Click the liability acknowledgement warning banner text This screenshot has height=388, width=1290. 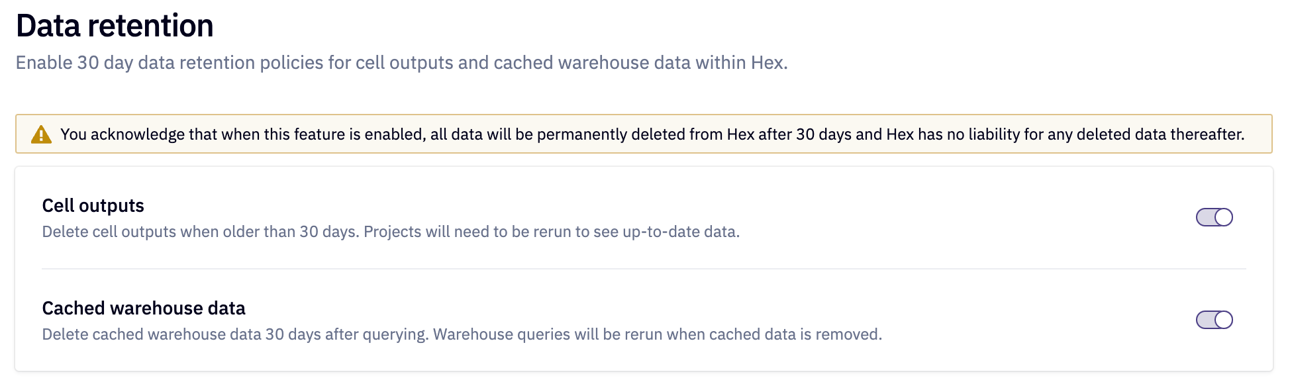pyautogui.click(x=652, y=134)
